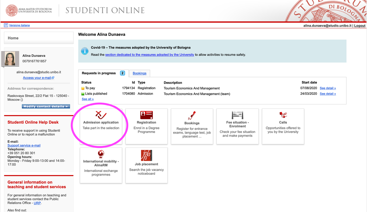Click the 24/03/2020 start date
367x212 pixels.
[x=309, y=93]
